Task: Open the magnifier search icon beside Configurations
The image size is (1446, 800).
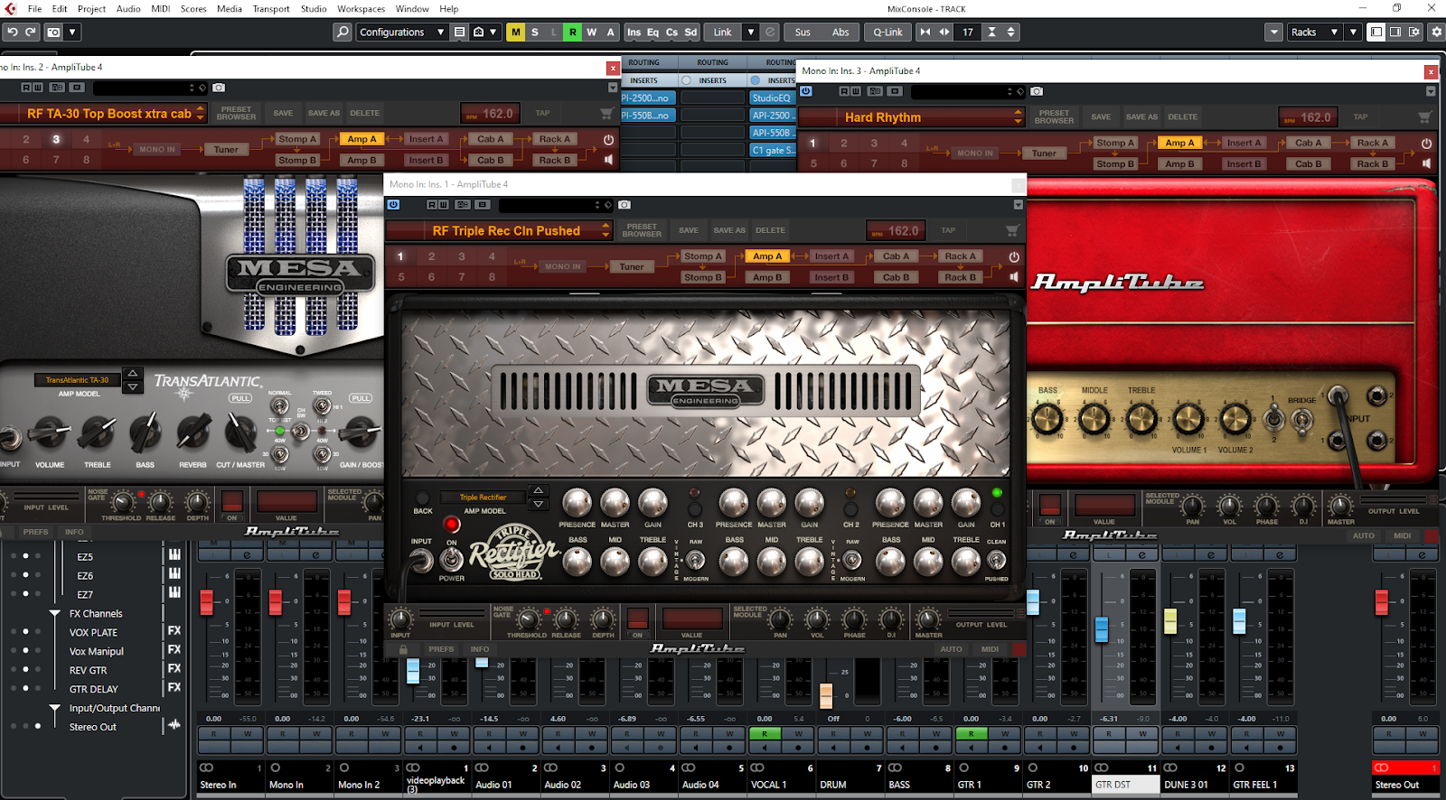Action: (x=343, y=32)
